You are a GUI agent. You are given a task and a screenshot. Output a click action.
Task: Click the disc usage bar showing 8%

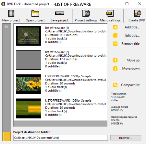6,82
